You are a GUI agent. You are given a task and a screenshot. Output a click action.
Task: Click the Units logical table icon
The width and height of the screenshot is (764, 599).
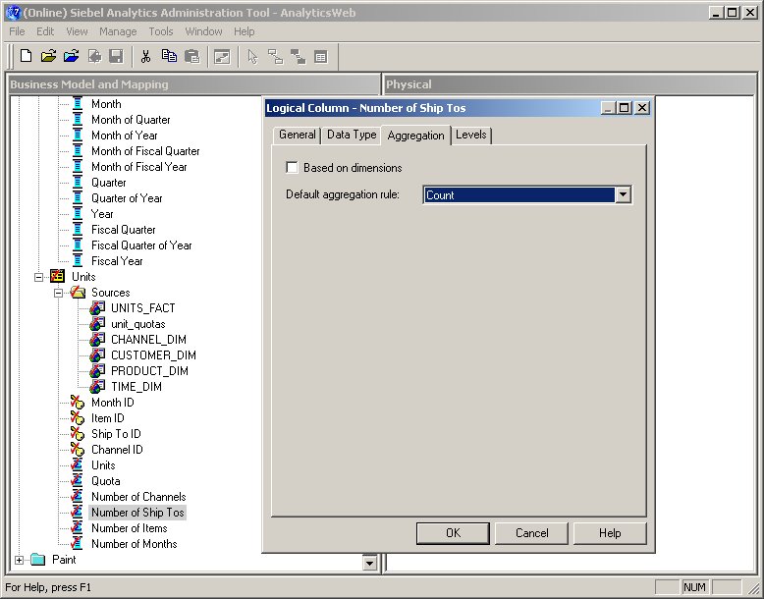tap(58, 276)
